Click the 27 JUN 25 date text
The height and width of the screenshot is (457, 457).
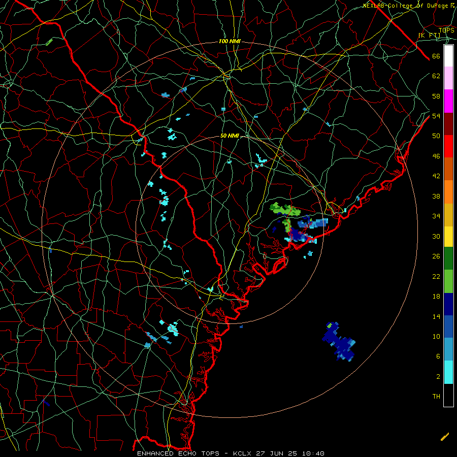276,453
